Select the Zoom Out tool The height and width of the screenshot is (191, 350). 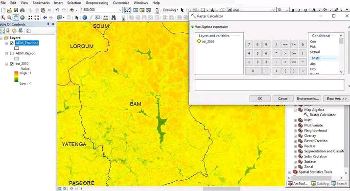point(9,18)
